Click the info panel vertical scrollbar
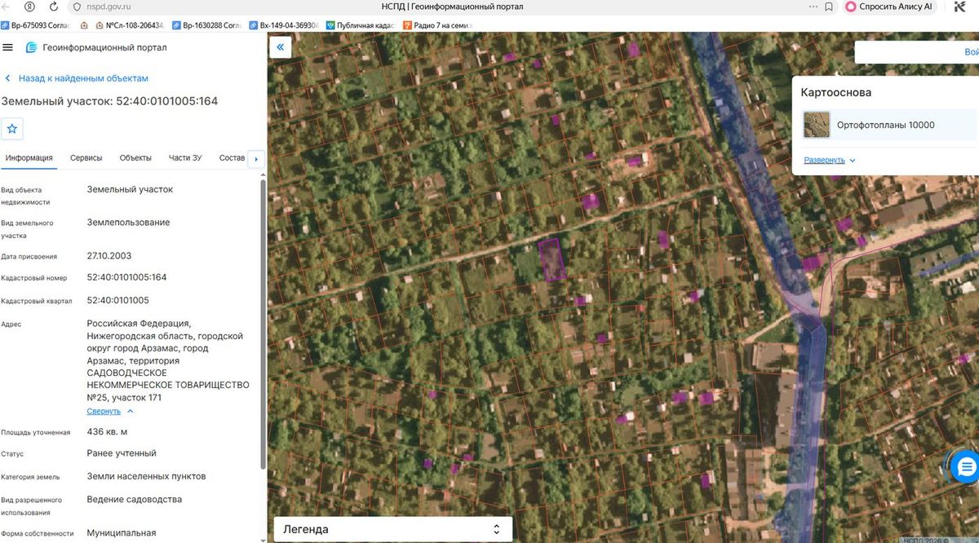This screenshot has width=979, height=543. pyautogui.click(x=263, y=324)
